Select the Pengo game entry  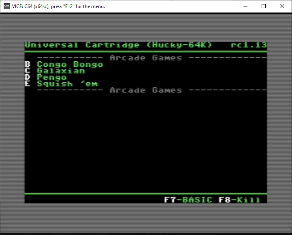[x=51, y=78]
